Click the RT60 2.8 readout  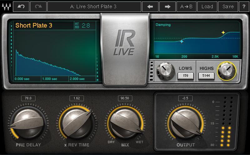point(84,26)
